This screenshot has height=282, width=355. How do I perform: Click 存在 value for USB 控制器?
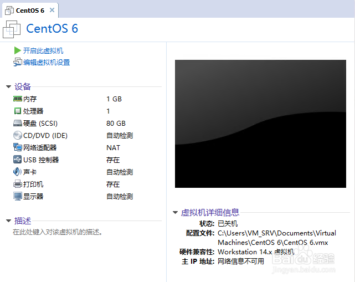113,160
